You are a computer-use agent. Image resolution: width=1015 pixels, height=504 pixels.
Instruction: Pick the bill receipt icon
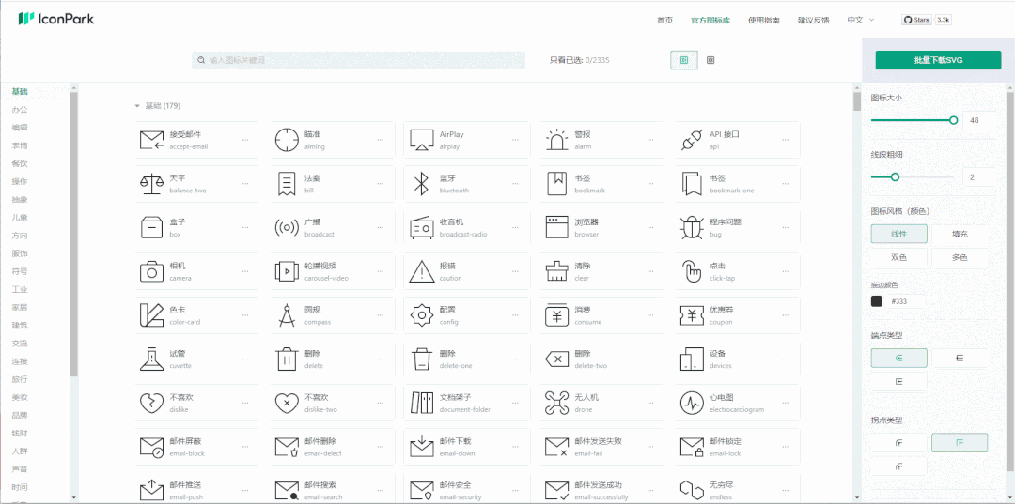click(x=286, y=184)
